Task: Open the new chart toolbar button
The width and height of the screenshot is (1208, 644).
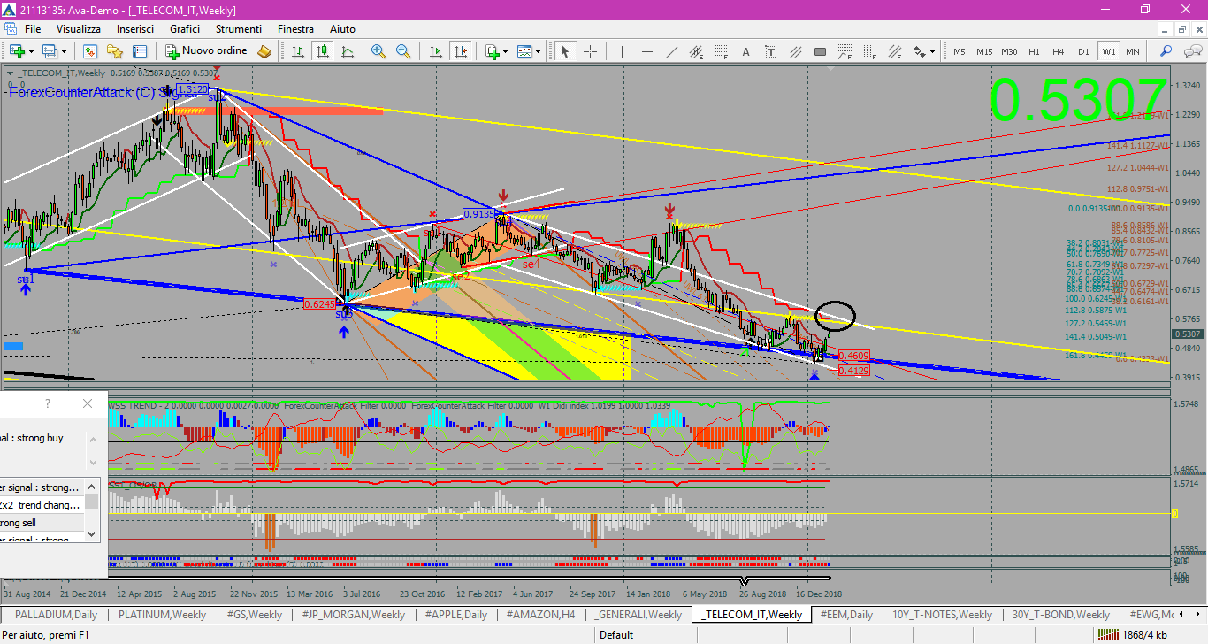Action: coord(18,51)
